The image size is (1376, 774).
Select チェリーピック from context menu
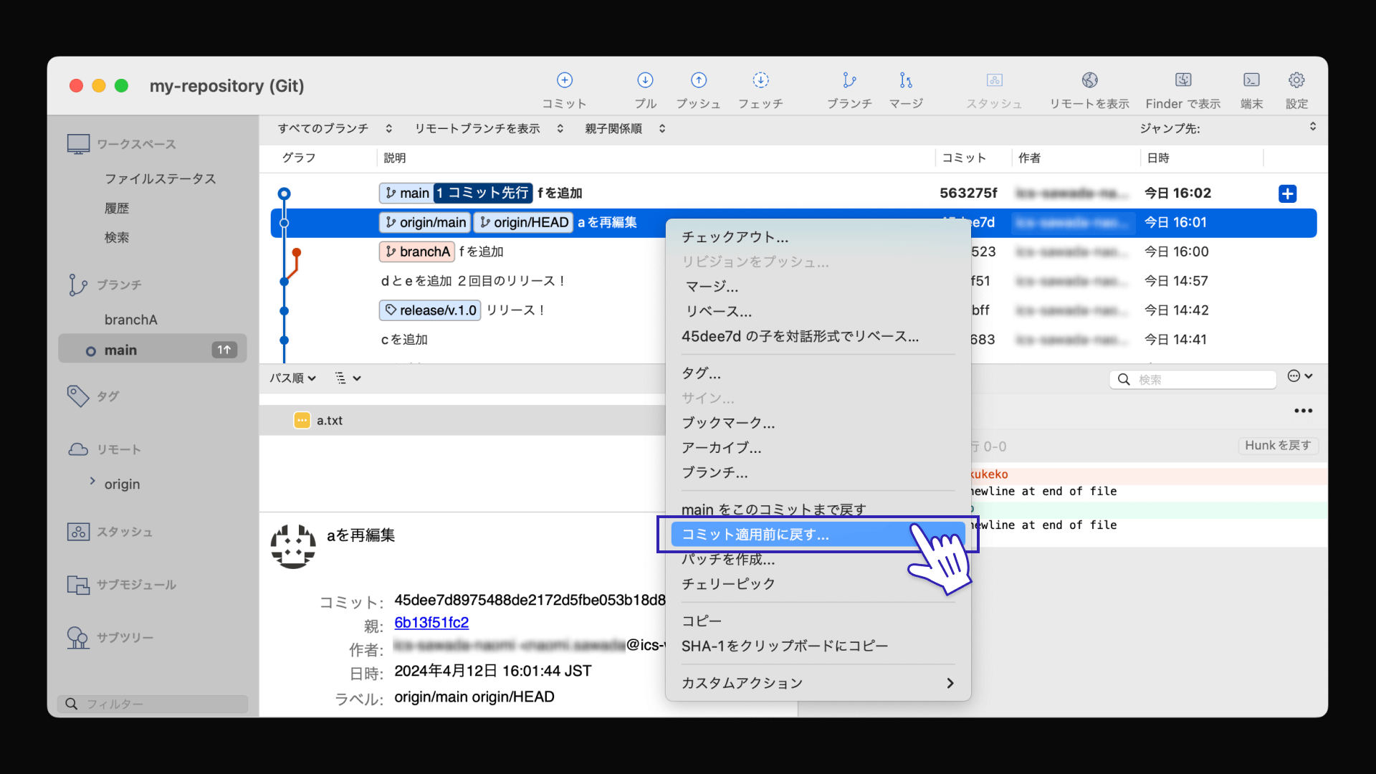click(727, 584)
